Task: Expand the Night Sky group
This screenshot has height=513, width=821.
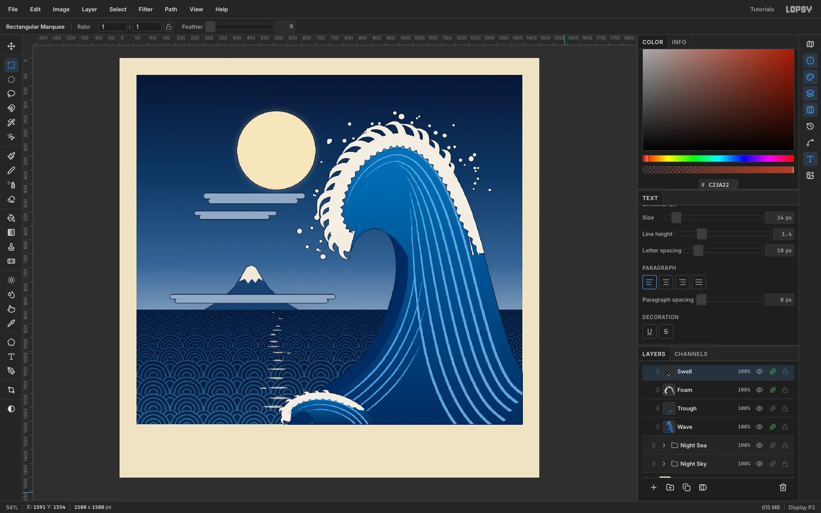Action: 664,464
